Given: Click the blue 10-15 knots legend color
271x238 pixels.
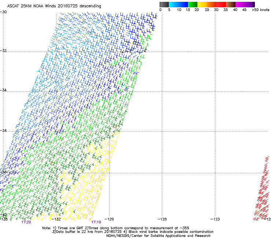Looking at the screenshot, I should [x=182, y=4].
